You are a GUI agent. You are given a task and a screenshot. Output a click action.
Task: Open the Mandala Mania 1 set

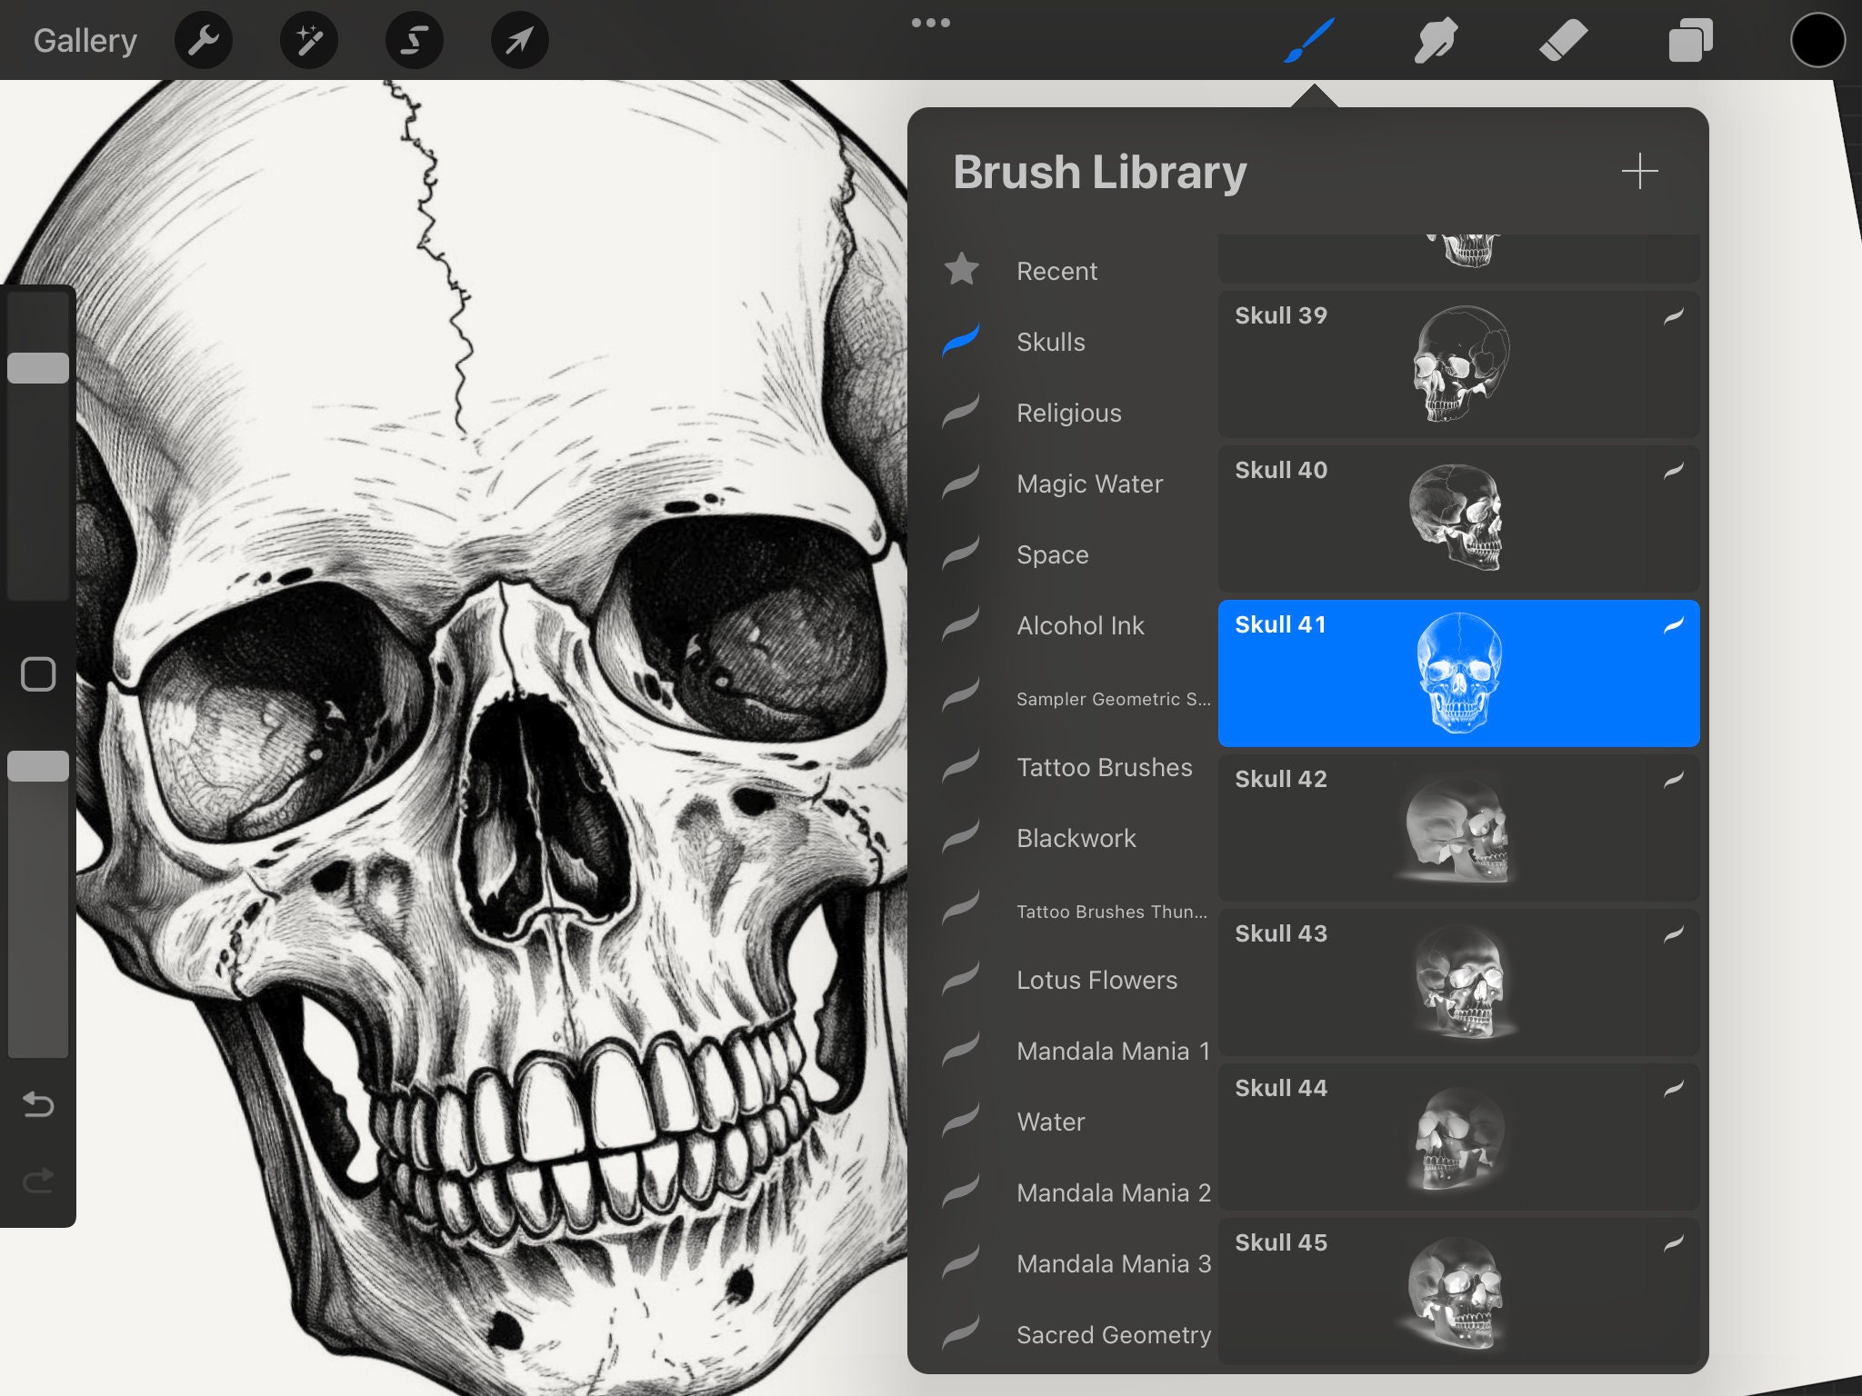coord(1114,1051)
